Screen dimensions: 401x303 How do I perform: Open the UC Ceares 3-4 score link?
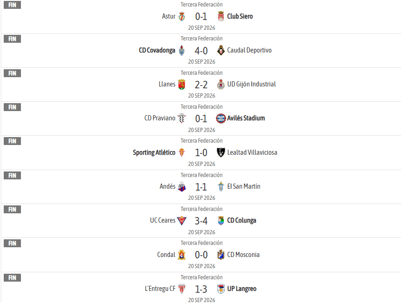point(201,221)
